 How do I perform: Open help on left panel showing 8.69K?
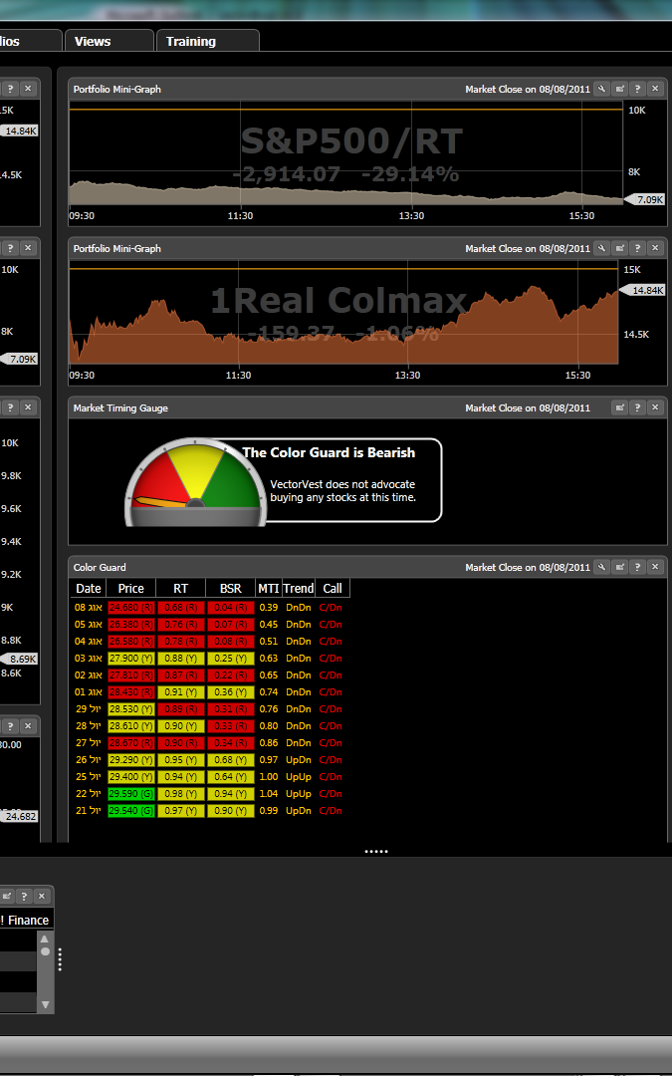tap(10, 406)
